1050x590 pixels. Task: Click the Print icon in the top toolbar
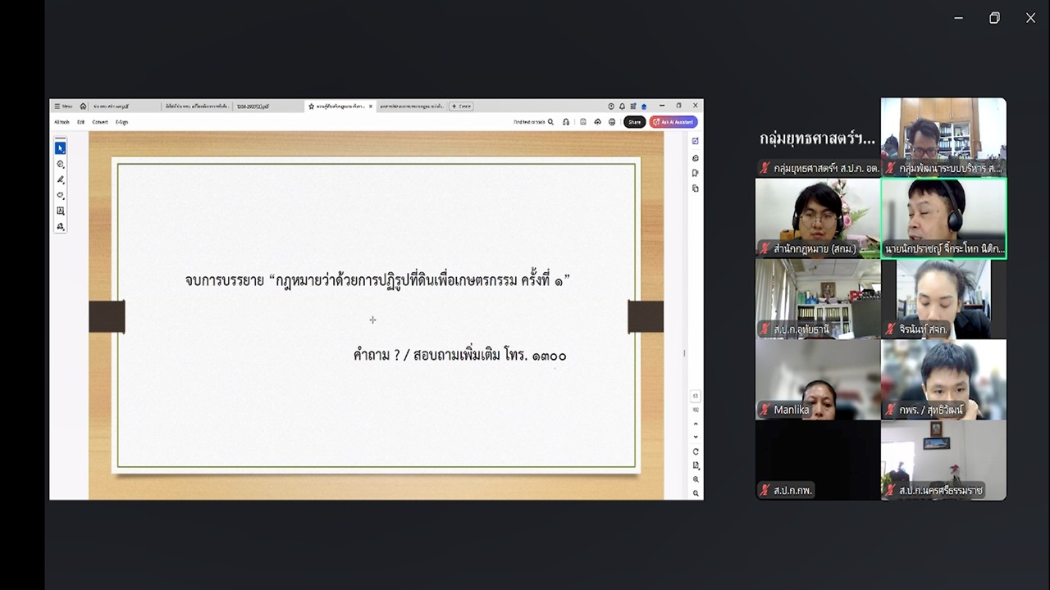coord(612,121)
